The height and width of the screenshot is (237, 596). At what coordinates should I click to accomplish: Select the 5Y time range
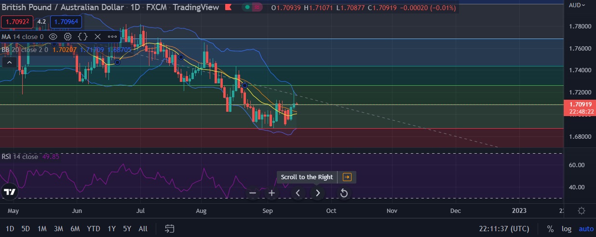point(127,229)
